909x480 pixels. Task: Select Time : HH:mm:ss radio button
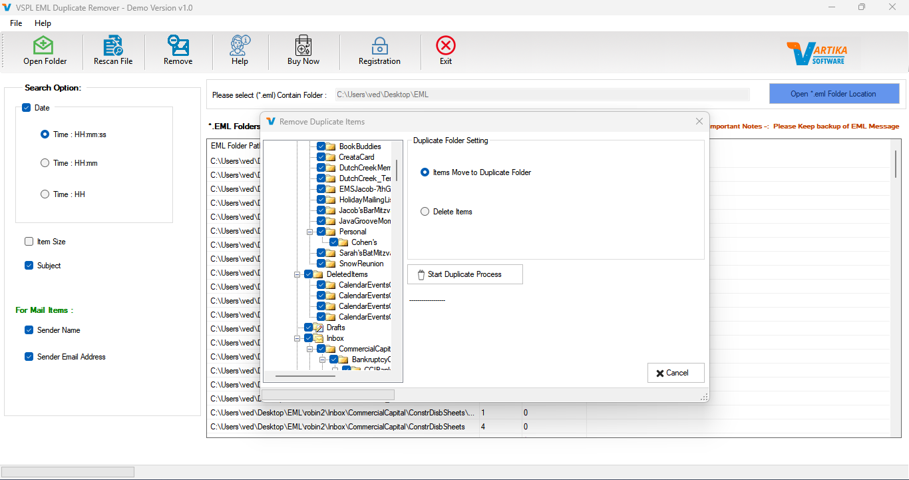coord(45,134)
